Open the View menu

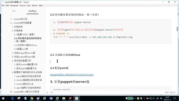pos(29,6)
